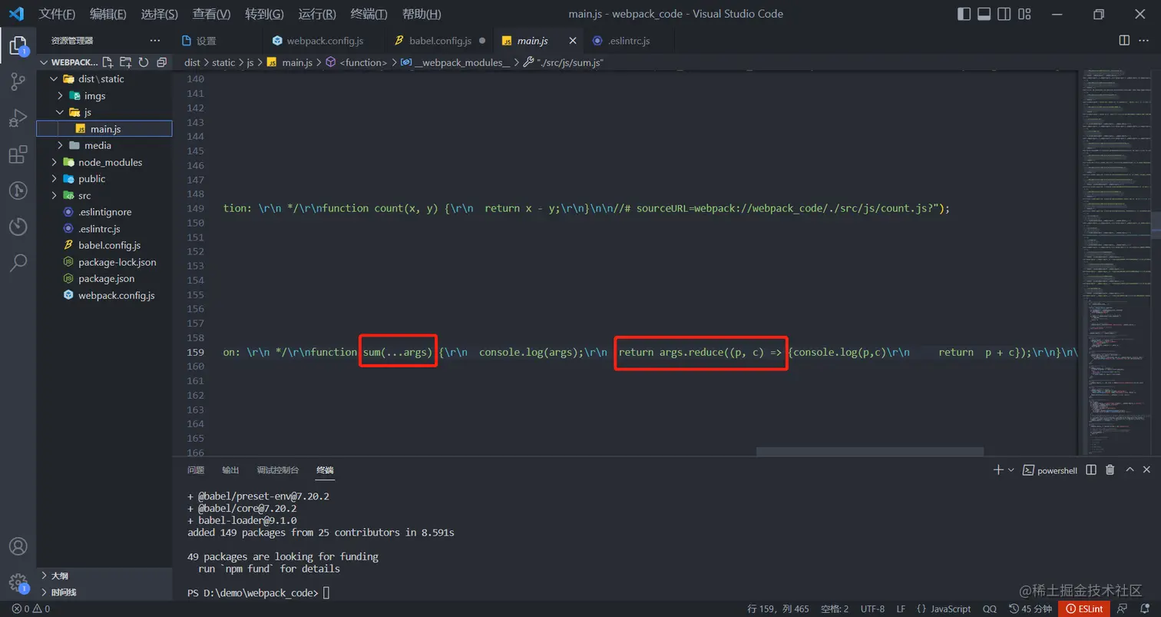The height and width of the screenshot is (617, 1161).
Task: Click New File icon in explorer header
Action: (107, 62)
